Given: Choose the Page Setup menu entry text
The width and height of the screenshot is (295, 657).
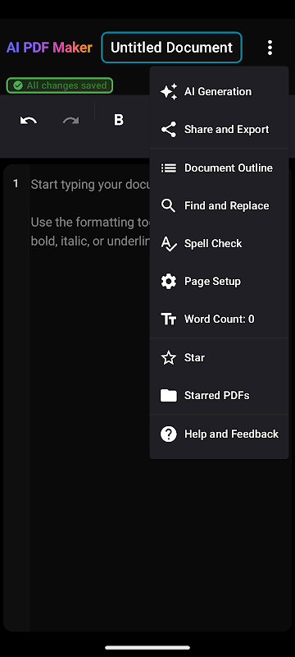Looking at the screenshot, I should point(212,281).
